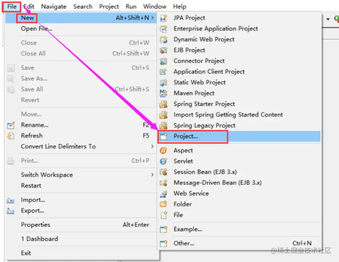The image size is (339, 262).
Task: Expand Convert Line Delimiters To submenu arrow
Action: click(x=152, y=146)
